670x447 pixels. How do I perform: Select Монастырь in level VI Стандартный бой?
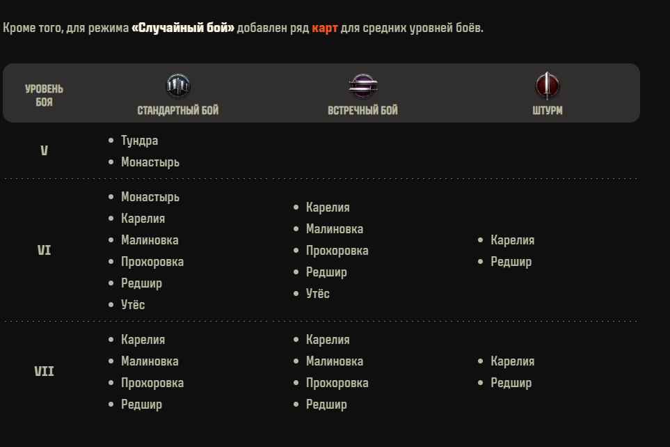150,197
